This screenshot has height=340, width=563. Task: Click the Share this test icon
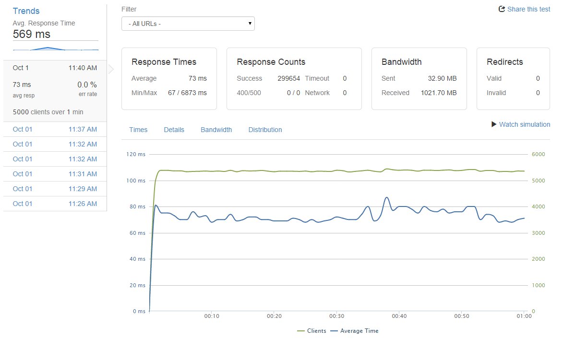click(x=501, y=9)
